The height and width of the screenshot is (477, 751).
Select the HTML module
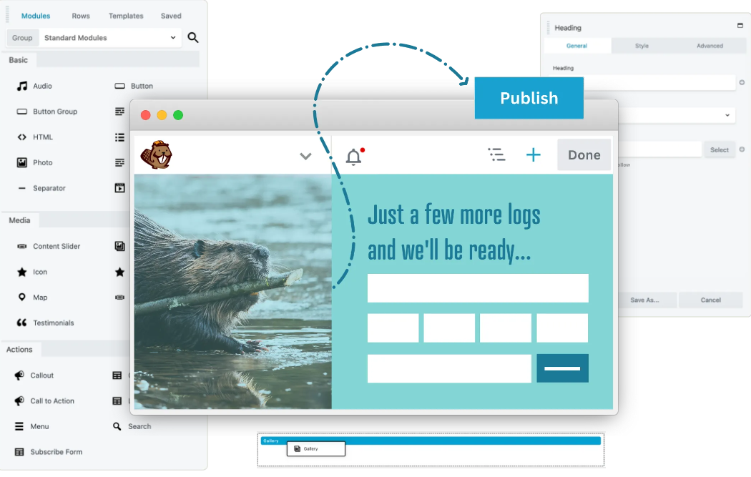point(35,137)
